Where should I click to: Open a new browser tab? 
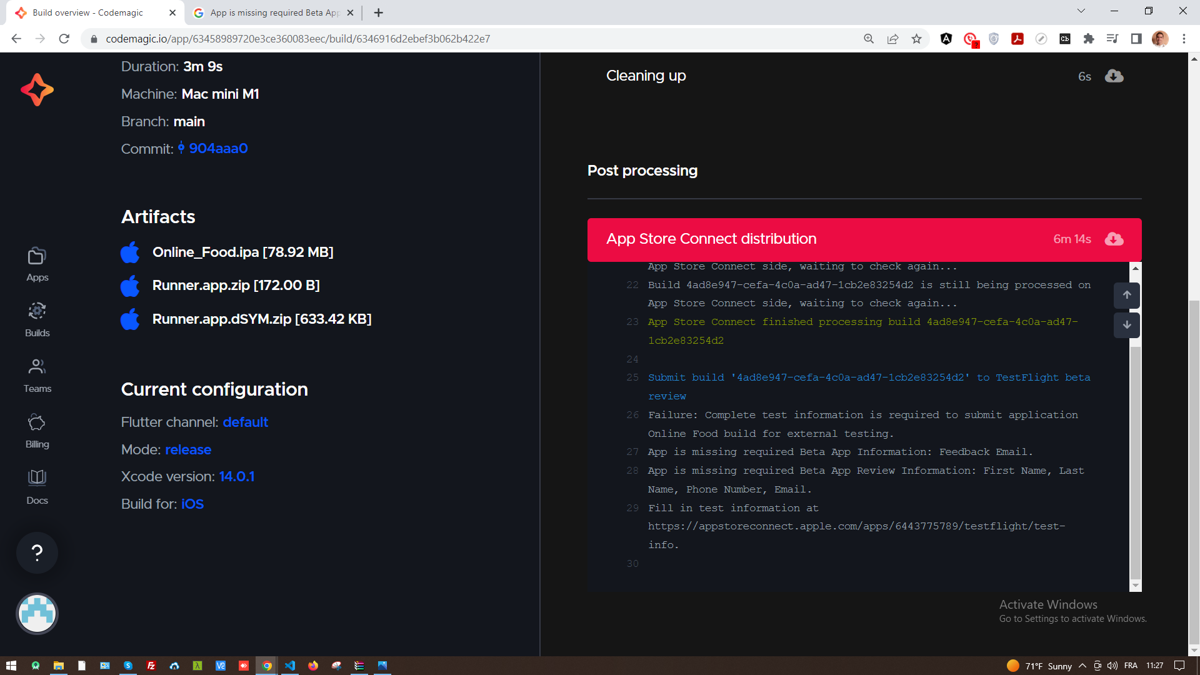coord(379,12)
